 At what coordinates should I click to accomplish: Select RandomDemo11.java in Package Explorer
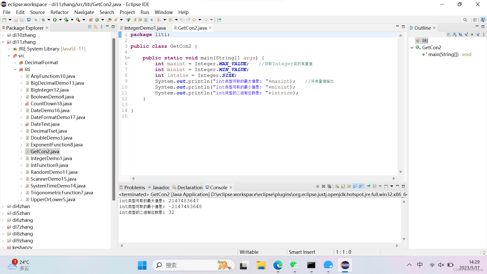coord(54,172)
